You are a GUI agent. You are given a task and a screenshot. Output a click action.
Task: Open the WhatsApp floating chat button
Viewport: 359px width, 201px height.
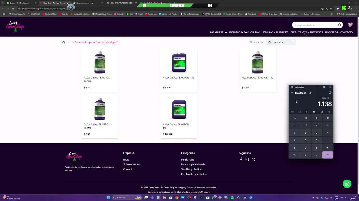click(347, 184)
